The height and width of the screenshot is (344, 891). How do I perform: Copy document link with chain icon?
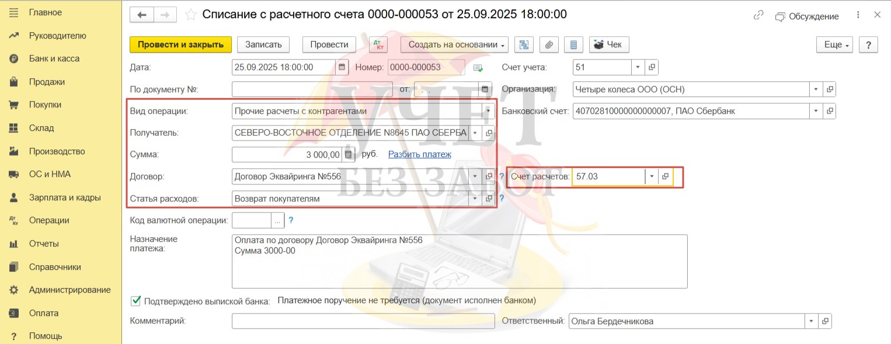758,15
